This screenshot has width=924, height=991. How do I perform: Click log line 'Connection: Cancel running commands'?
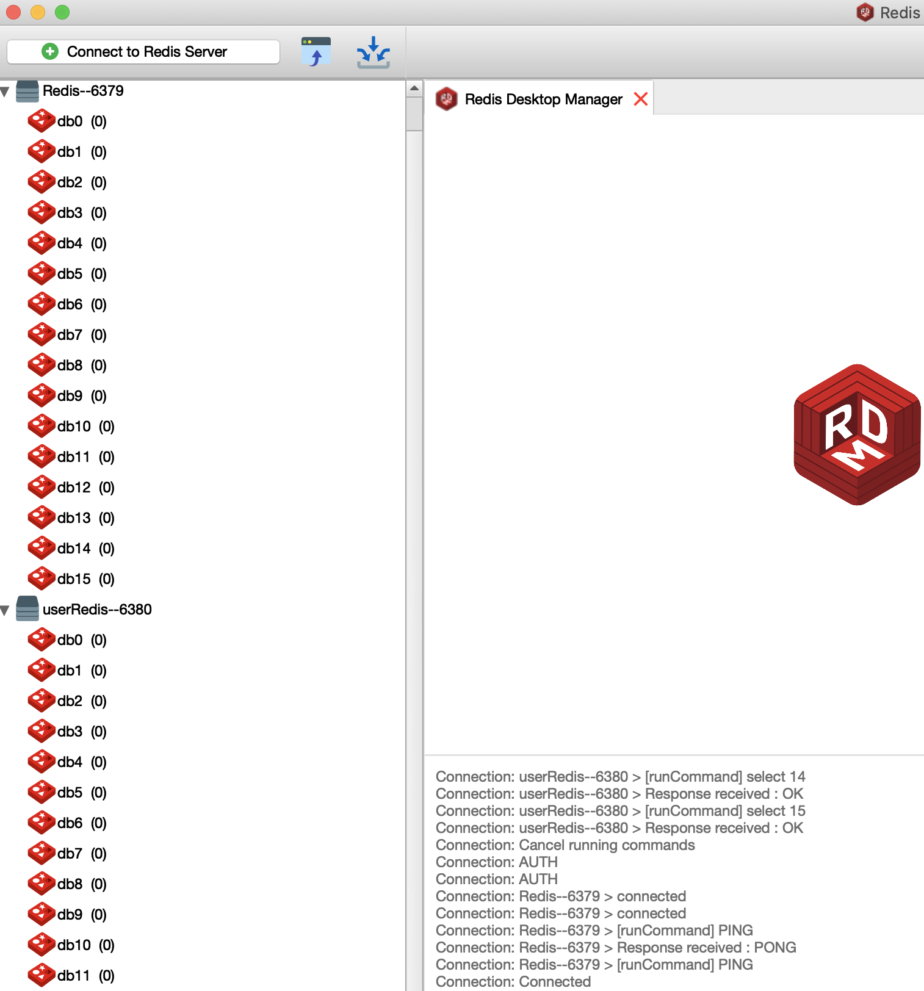(565, 845)
